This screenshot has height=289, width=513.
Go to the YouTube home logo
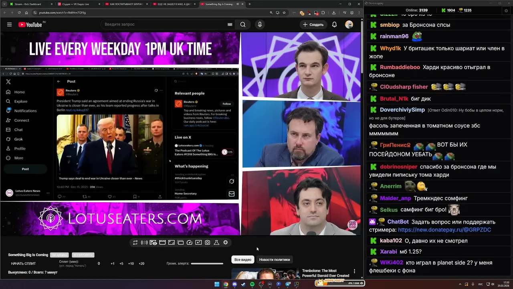click(x=30, y=24)
